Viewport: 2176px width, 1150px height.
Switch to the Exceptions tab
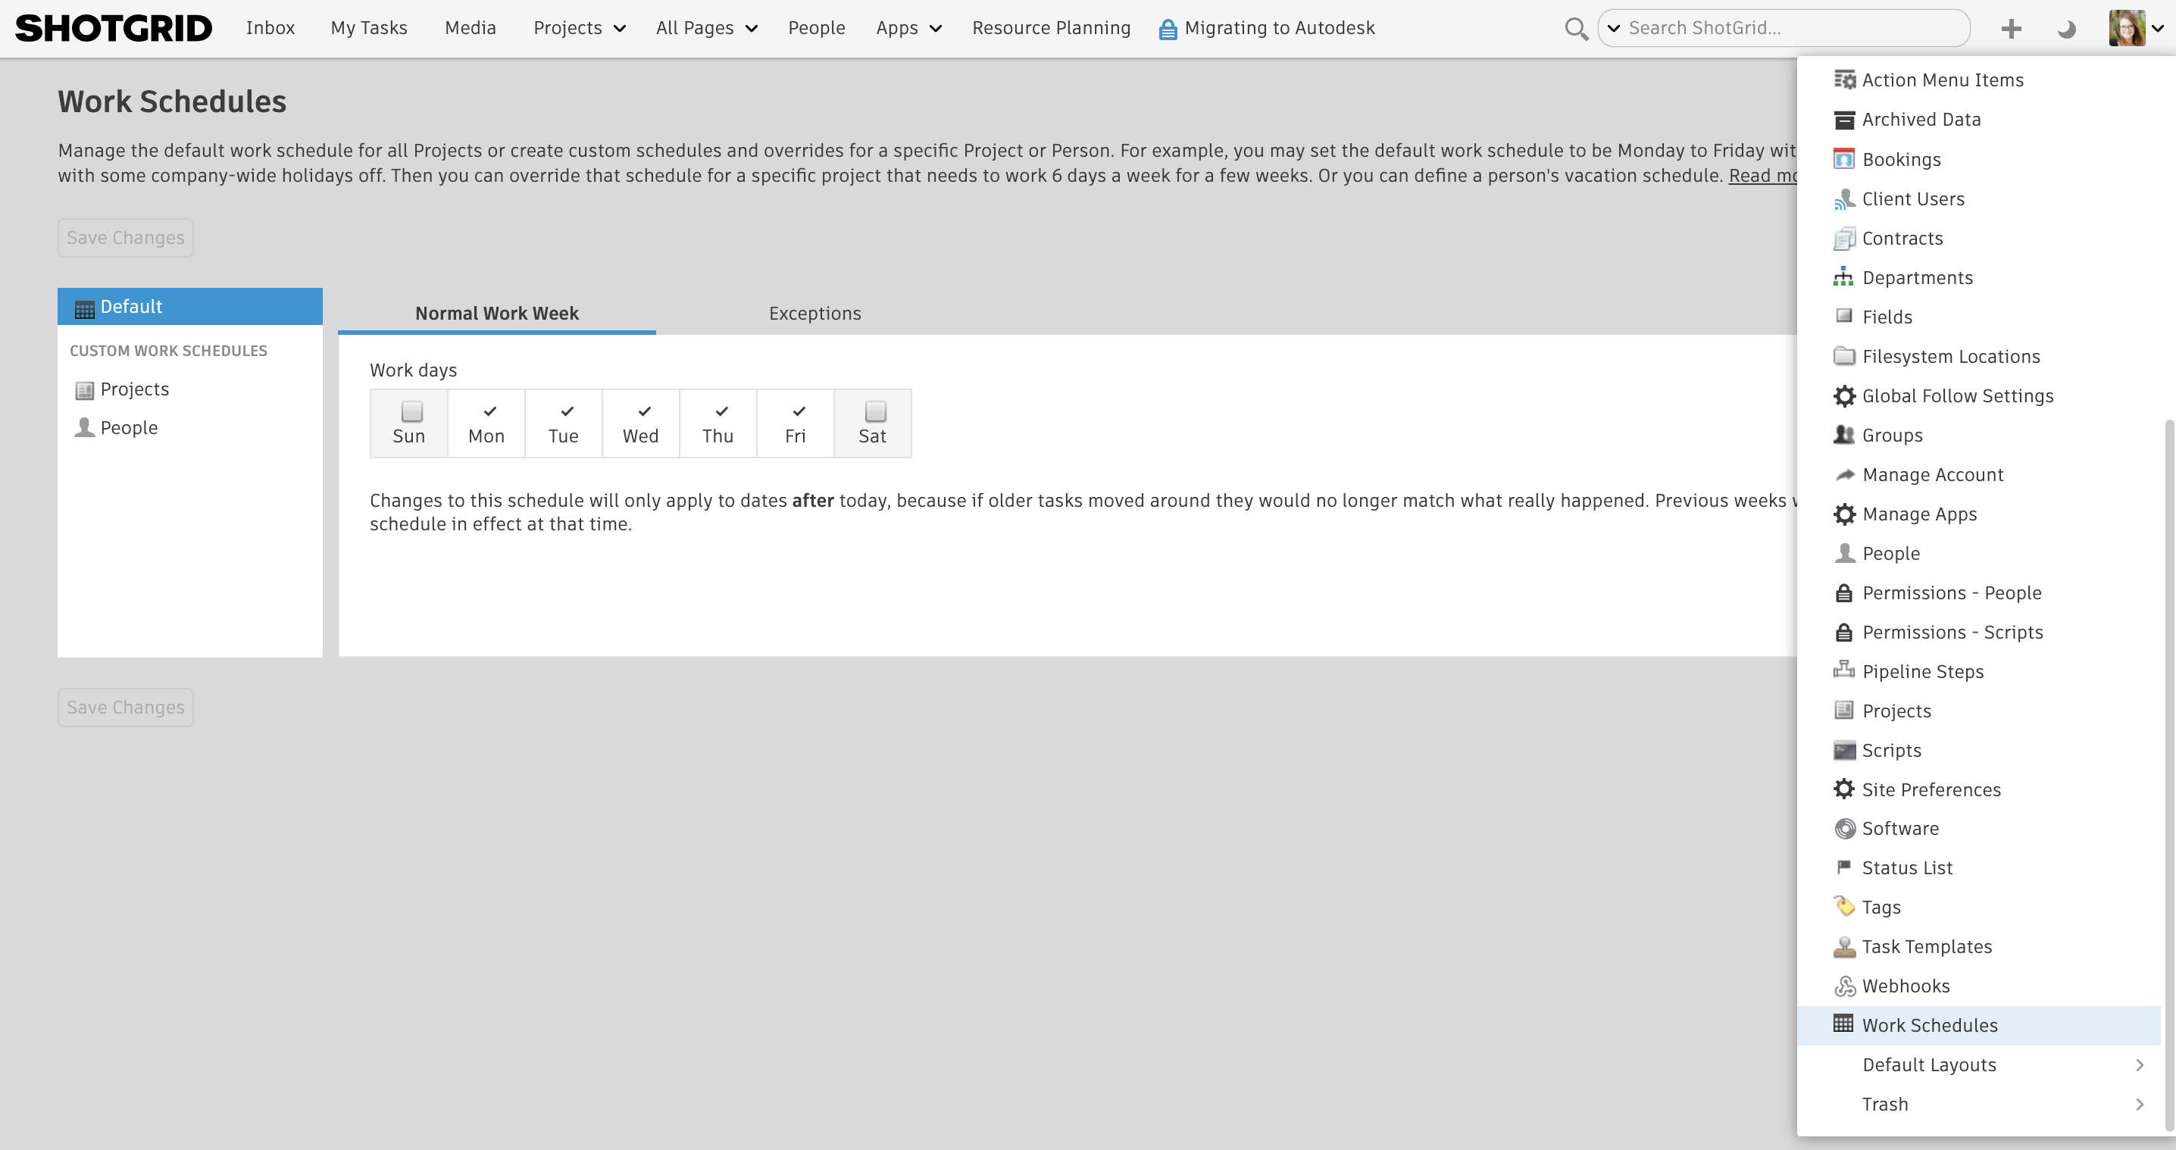814,312
